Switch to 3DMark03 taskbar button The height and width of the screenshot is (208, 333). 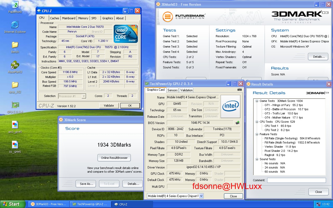[49, 204]
